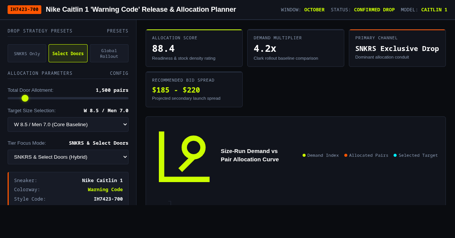Click the $185 - $220 bid spread value
The image size is (455, 238).
(x=176, y=90)
